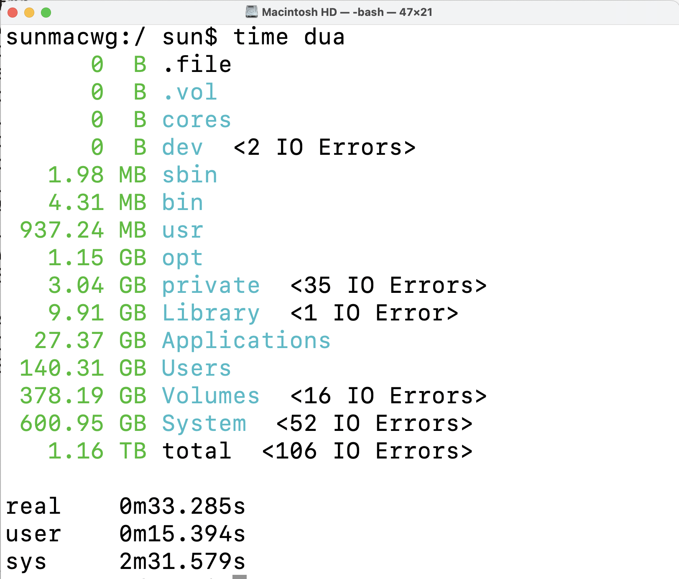Click the 'System' directory name
Viewport: 679px width, 579px height.
(x=204, y=424)
